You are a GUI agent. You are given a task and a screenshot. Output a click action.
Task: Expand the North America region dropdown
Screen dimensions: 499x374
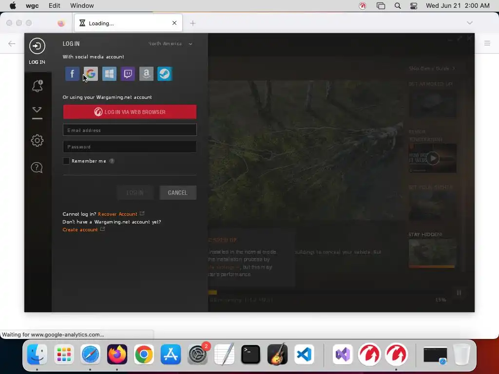click(x=170, y=43)
